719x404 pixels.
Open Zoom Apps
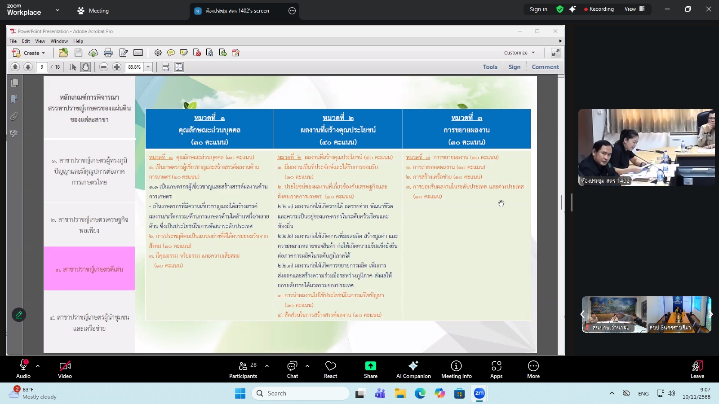click(x=496, y=369)
